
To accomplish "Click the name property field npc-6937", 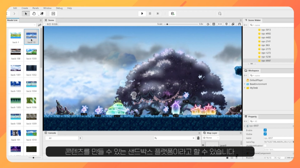I will pos(279,138).
